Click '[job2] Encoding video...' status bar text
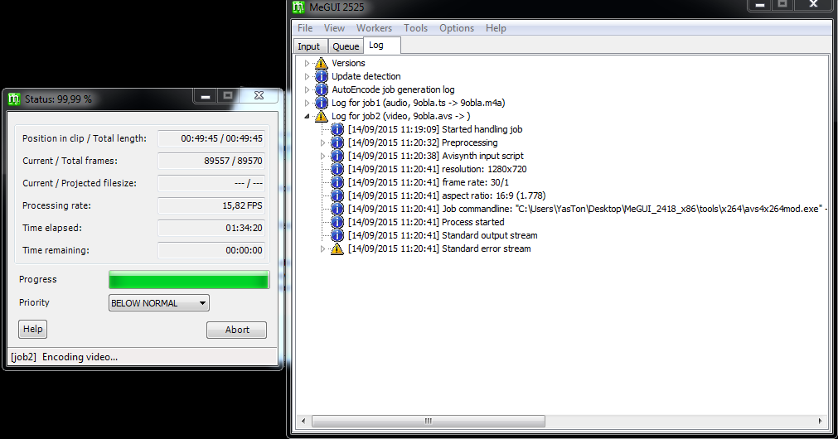The width and height of the screenshot is (838, 439). (x=64, y=357)
